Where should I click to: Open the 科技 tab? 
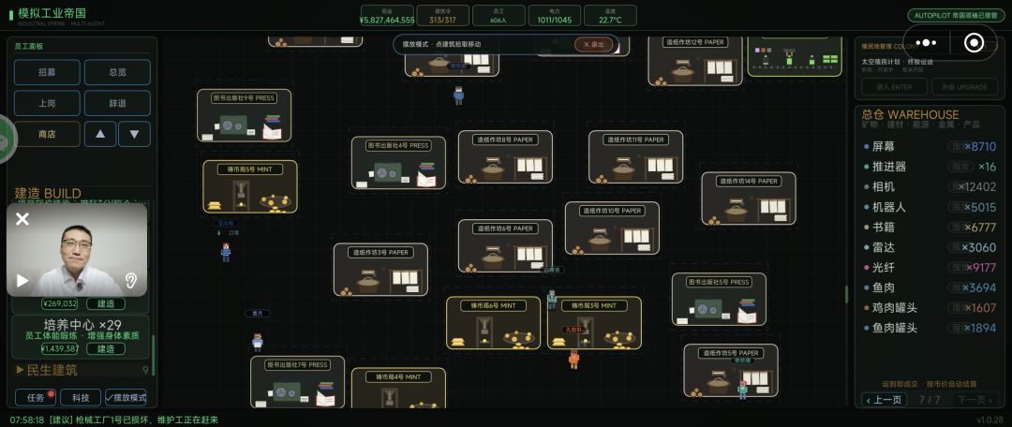click(x=81, y=398)
